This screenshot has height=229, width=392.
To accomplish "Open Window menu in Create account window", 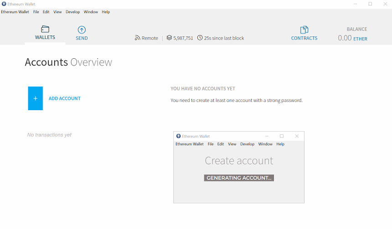I will [265, 144].
